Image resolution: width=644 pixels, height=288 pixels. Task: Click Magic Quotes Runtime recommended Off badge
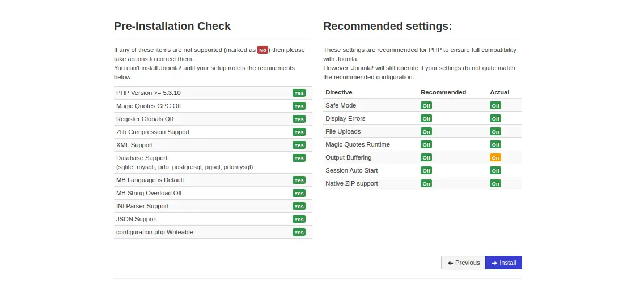click(426, 145)
